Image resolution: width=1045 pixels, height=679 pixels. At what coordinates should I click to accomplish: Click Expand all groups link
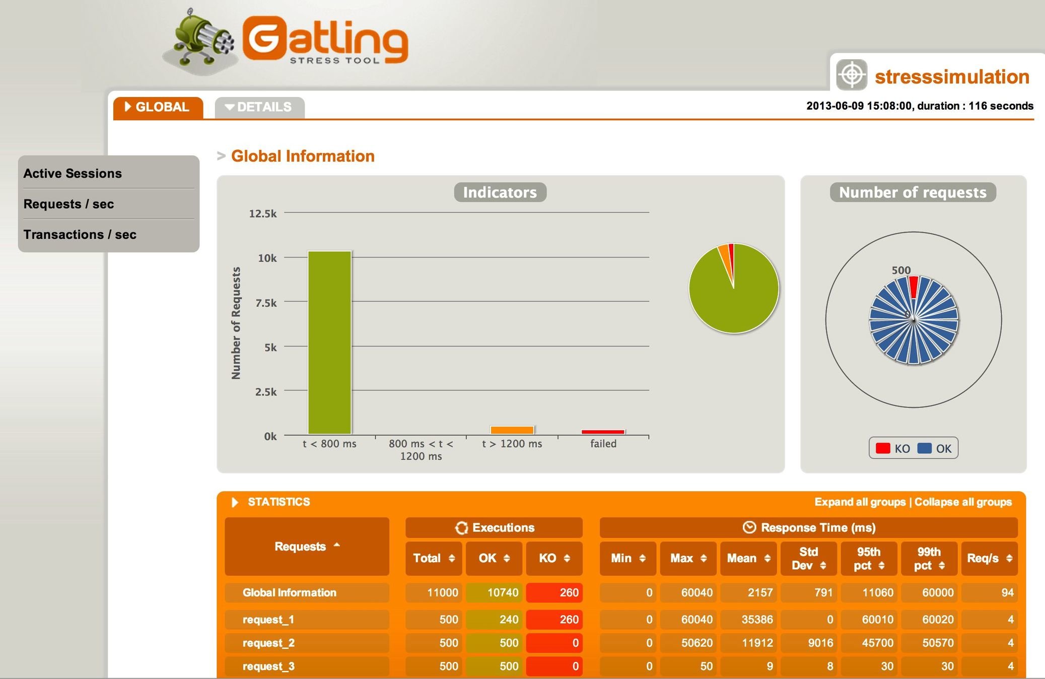click(x=860, y=502)
